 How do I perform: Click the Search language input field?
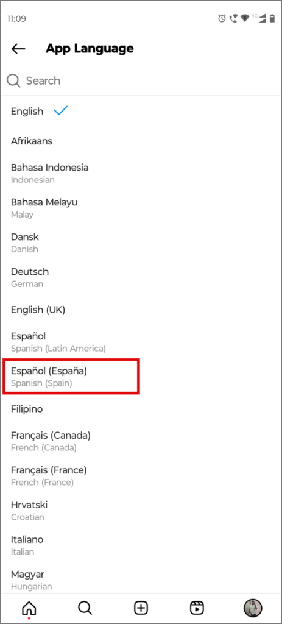(141, 81)
